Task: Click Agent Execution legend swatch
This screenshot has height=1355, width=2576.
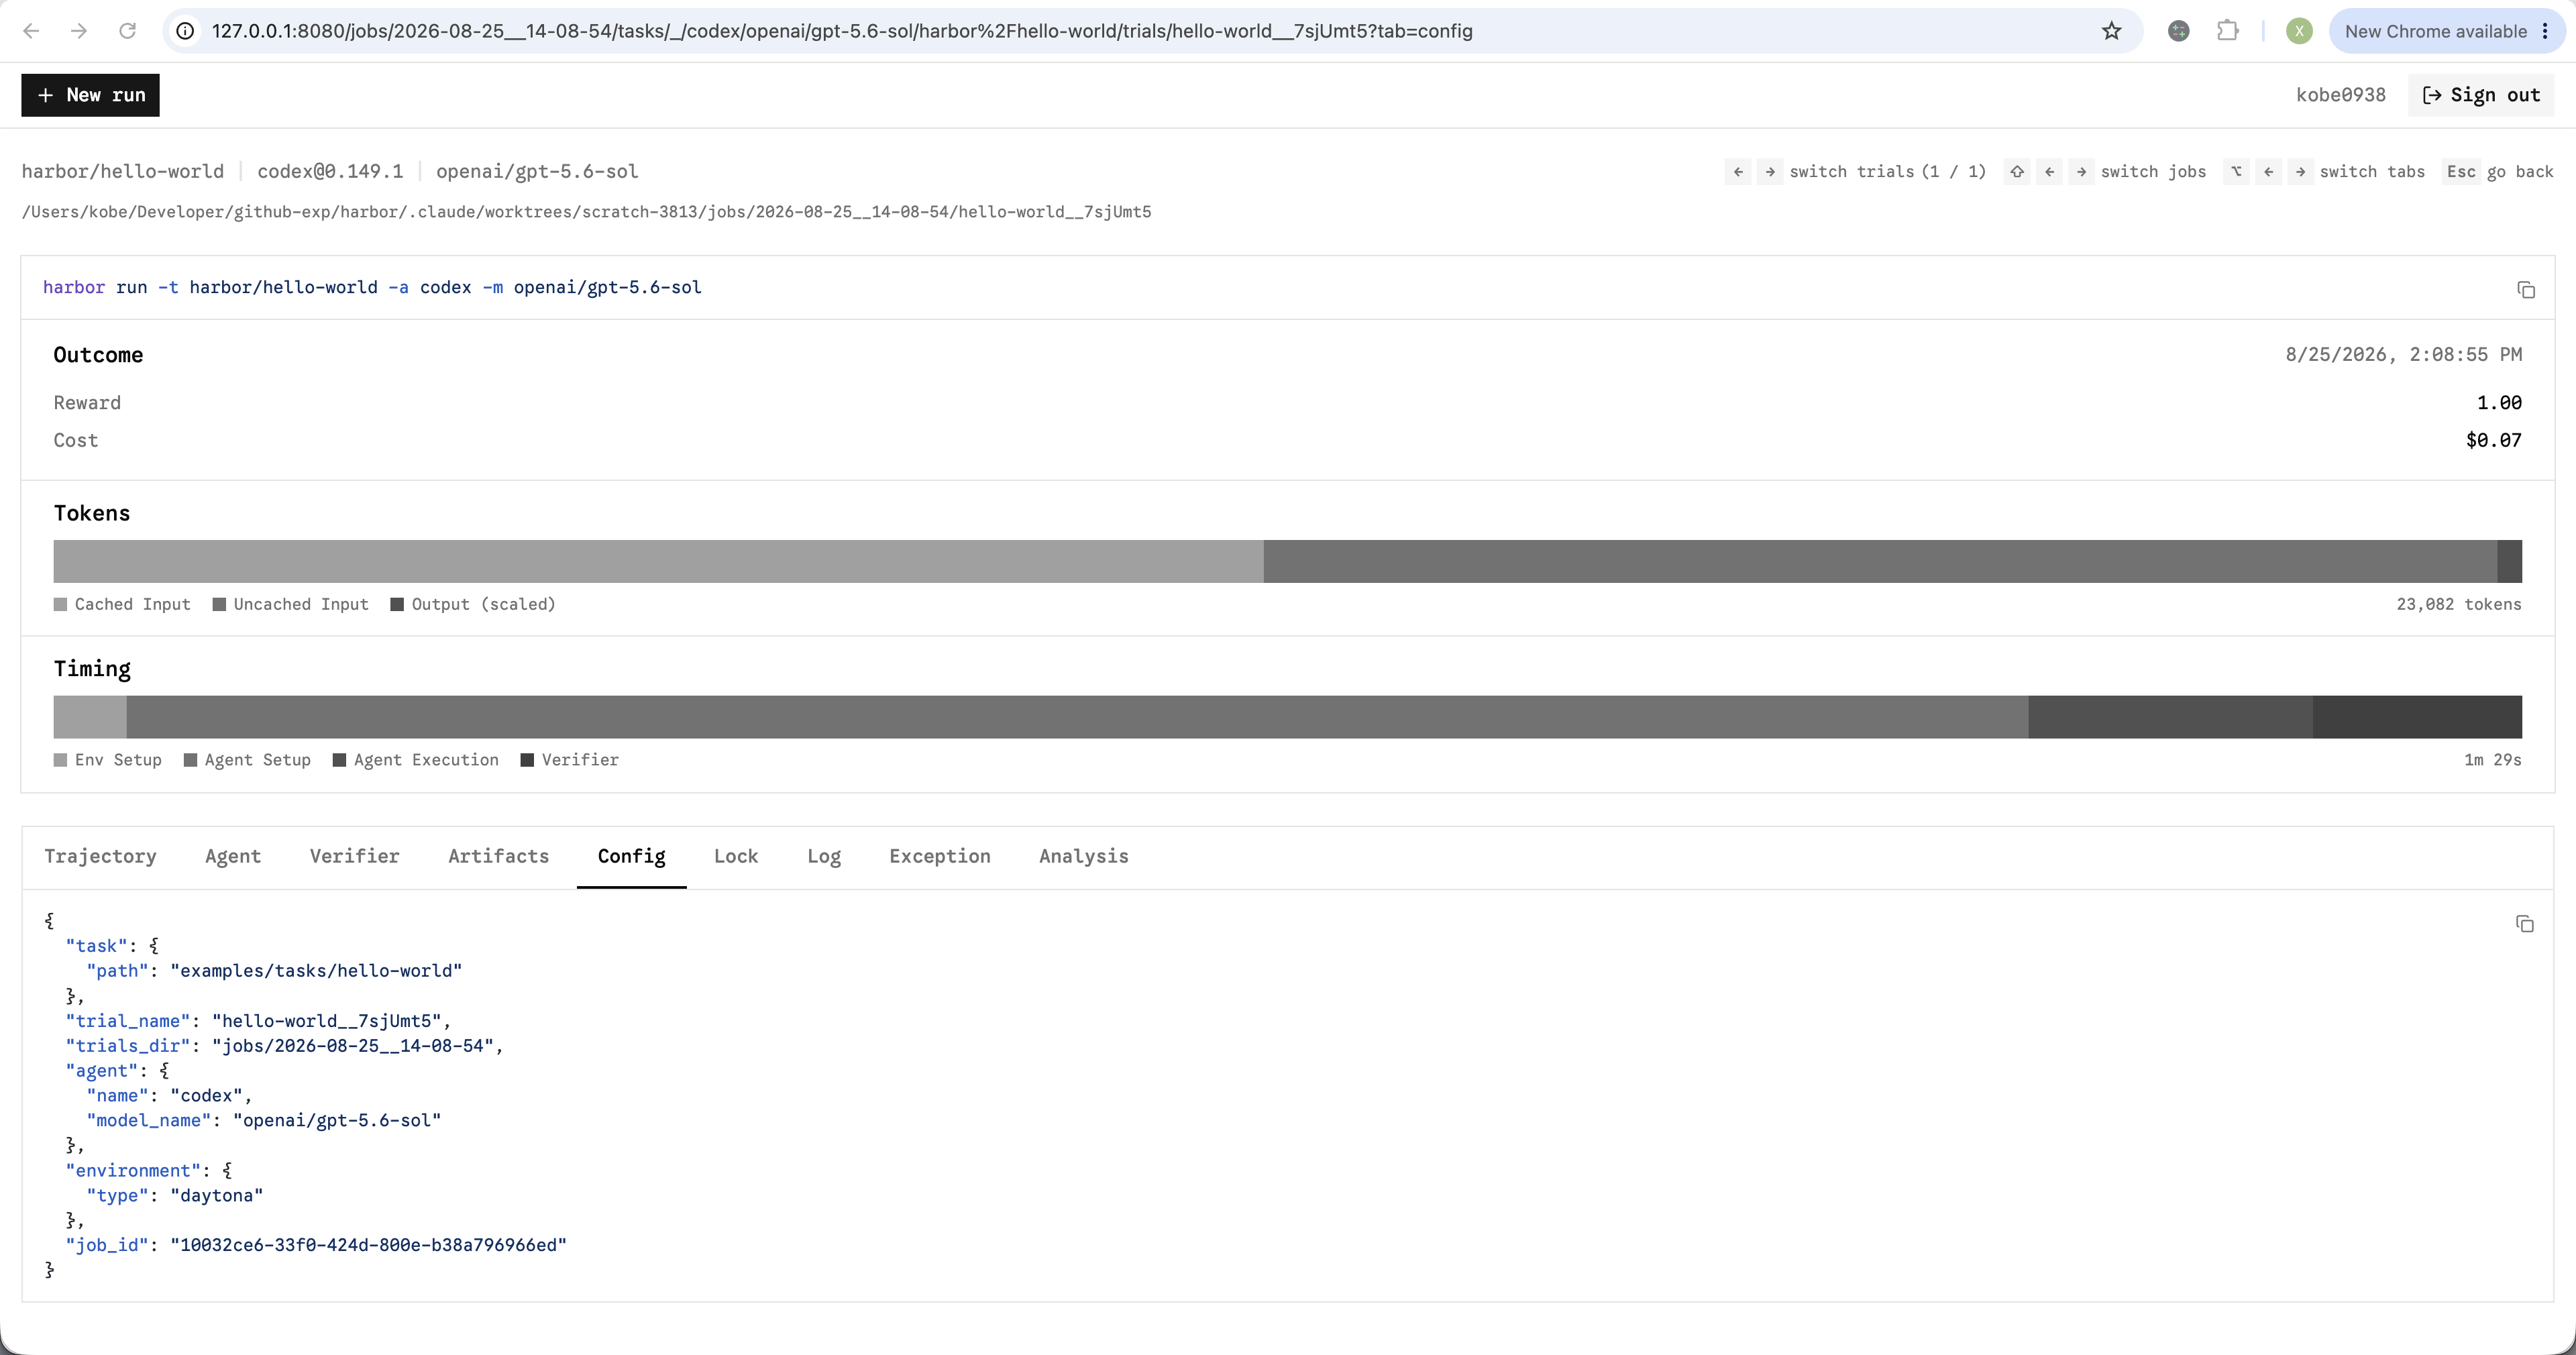Action: click(339, 760)
